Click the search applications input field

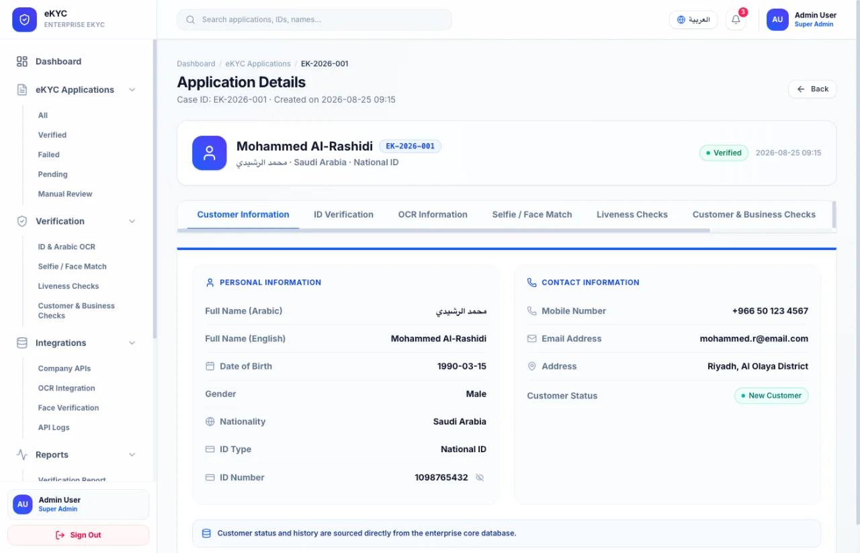(314, 19)
